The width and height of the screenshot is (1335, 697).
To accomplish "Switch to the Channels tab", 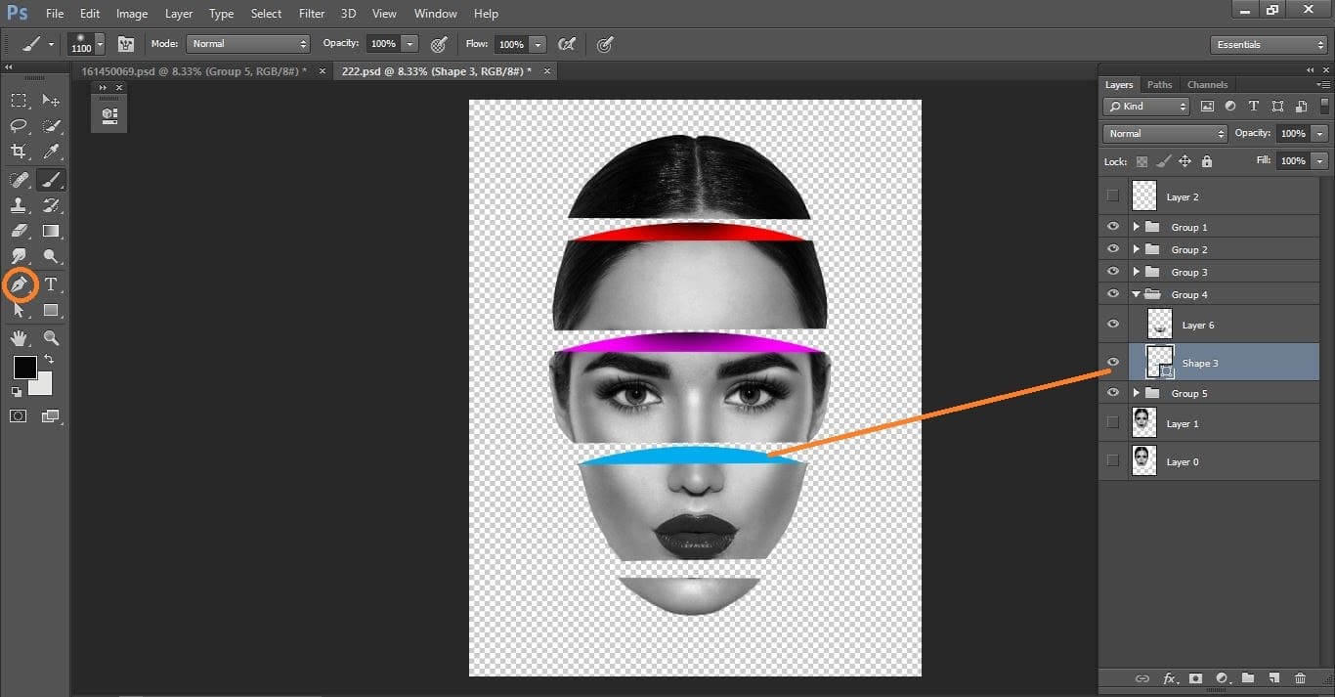I will (1207, 84).
